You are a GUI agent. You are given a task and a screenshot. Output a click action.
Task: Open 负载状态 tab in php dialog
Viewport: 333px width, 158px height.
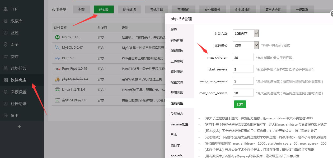tap(180, 114)
